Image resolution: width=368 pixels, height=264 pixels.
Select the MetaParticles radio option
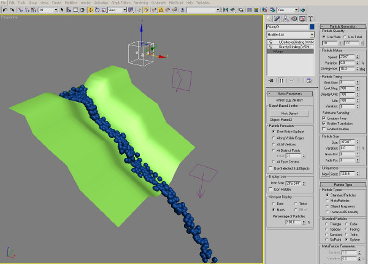[x=327, y=201]
